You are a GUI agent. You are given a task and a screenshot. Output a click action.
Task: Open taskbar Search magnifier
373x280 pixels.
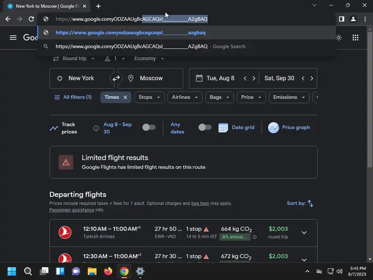click(28, 271)
